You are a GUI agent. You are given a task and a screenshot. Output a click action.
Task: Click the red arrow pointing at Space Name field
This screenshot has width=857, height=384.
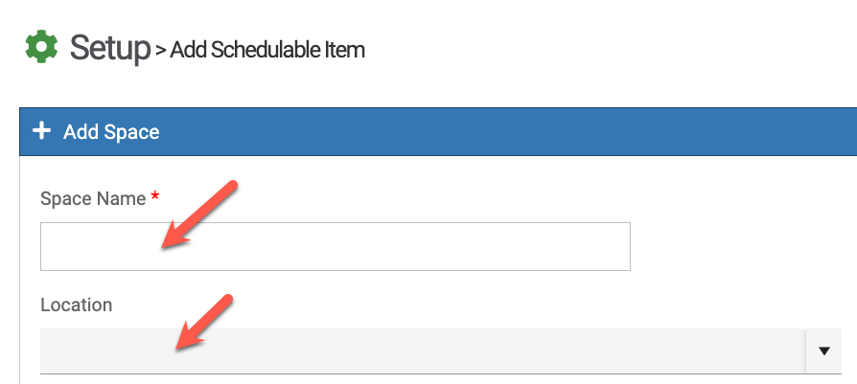tap(198, 215)
